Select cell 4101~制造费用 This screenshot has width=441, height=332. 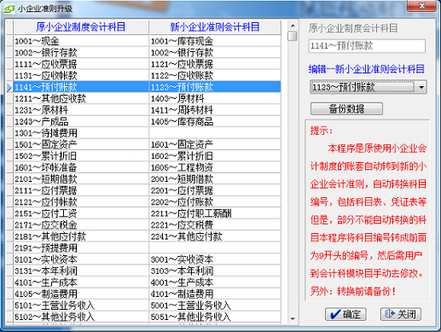tap(215, 294)
